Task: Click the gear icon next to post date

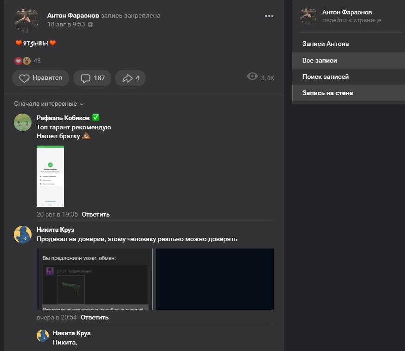Action: pyautogui.click(x=90, y=25)
